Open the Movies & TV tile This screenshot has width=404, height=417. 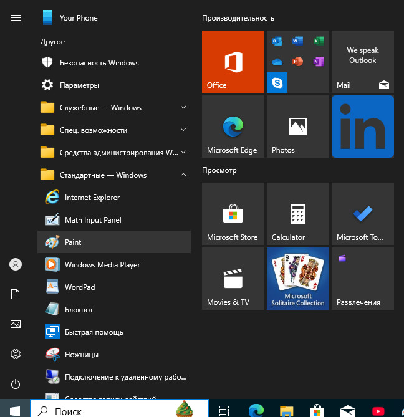233,279
